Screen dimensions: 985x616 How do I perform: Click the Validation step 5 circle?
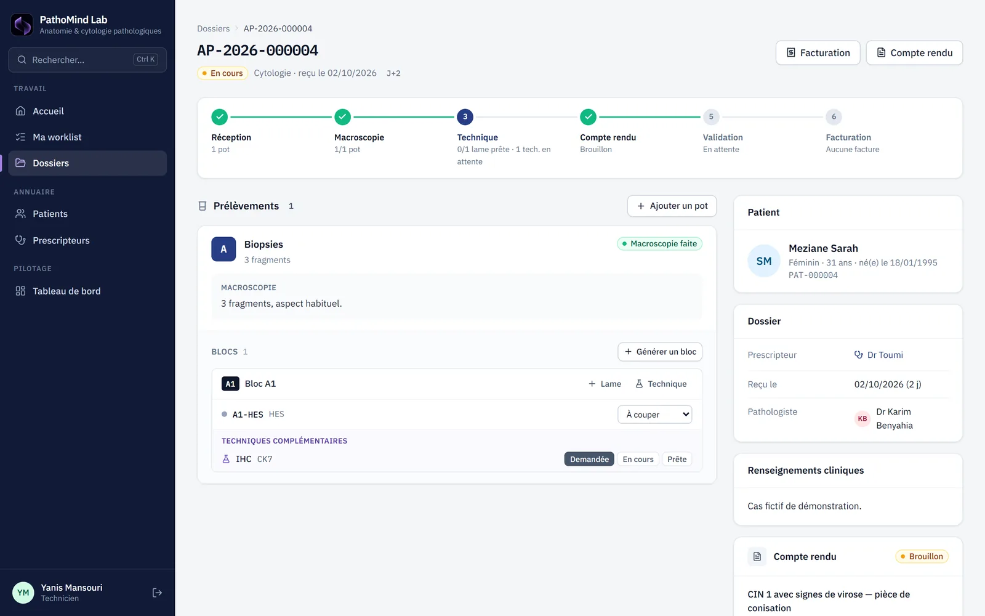[x=711, y=117]
